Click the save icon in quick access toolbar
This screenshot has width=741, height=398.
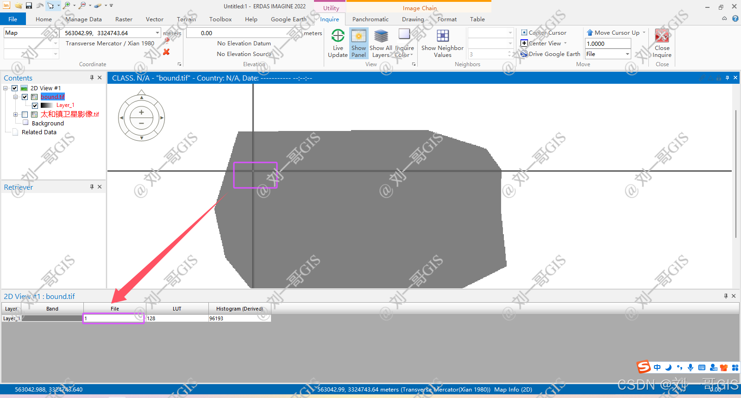(x=29, y=6)
